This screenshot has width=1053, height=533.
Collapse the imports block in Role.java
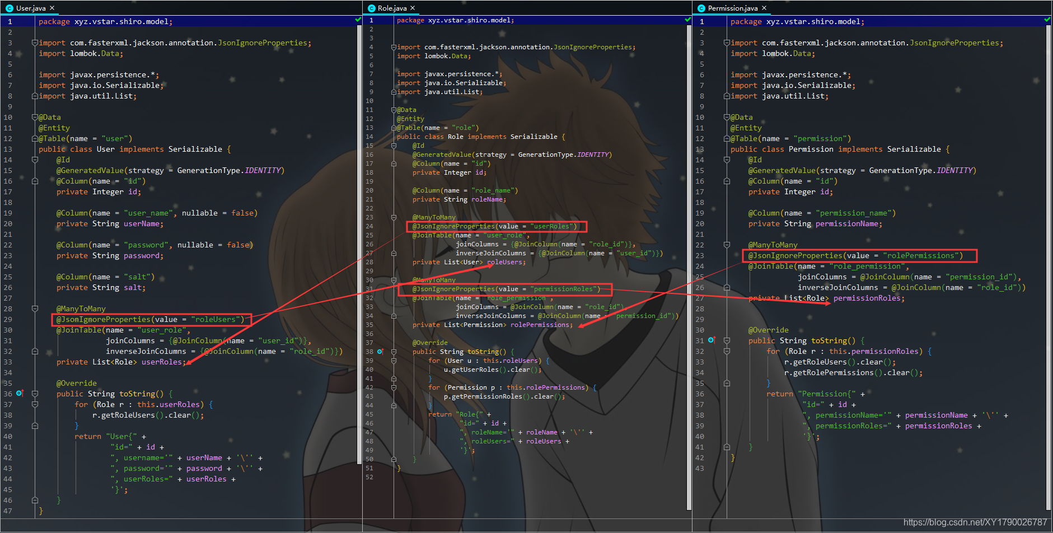pyautogui.click(x=394, y=47)
